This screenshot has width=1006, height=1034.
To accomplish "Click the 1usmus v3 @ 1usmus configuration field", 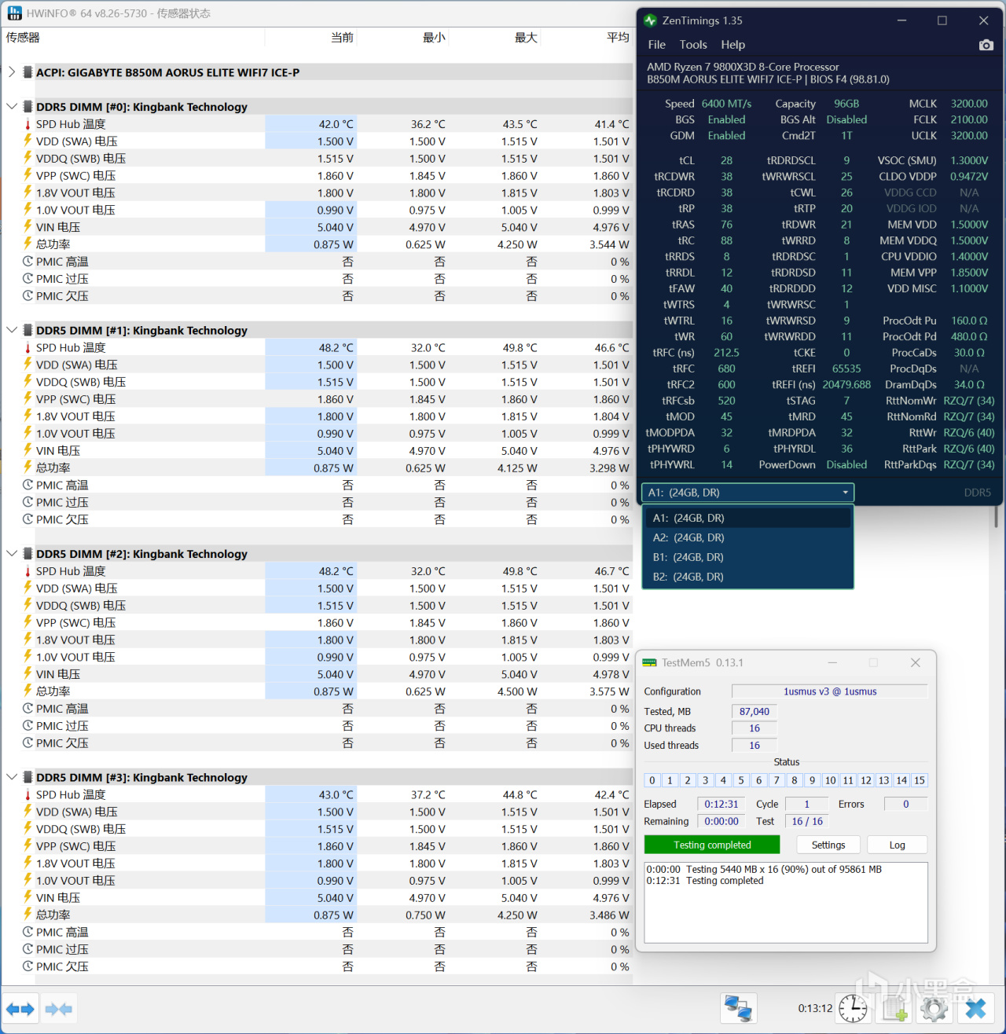I will tap(830, 691).
